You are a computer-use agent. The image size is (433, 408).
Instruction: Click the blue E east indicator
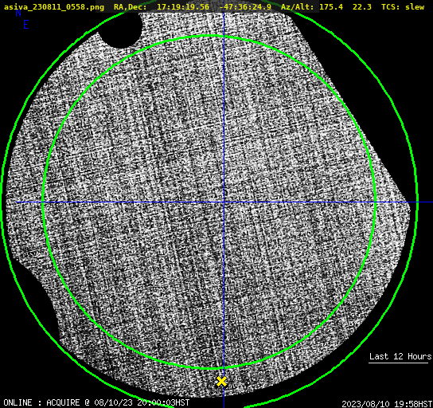(26, 25)
